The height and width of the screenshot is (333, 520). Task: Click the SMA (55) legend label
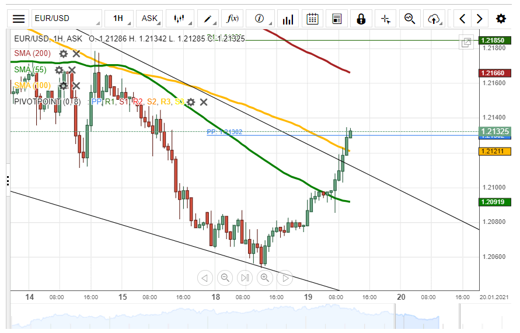(30, 69)
